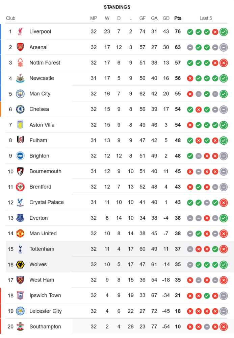Open the Crystal Palace team link
The height and width of the screenshot is (338, 234).
(x=46, y=202)
